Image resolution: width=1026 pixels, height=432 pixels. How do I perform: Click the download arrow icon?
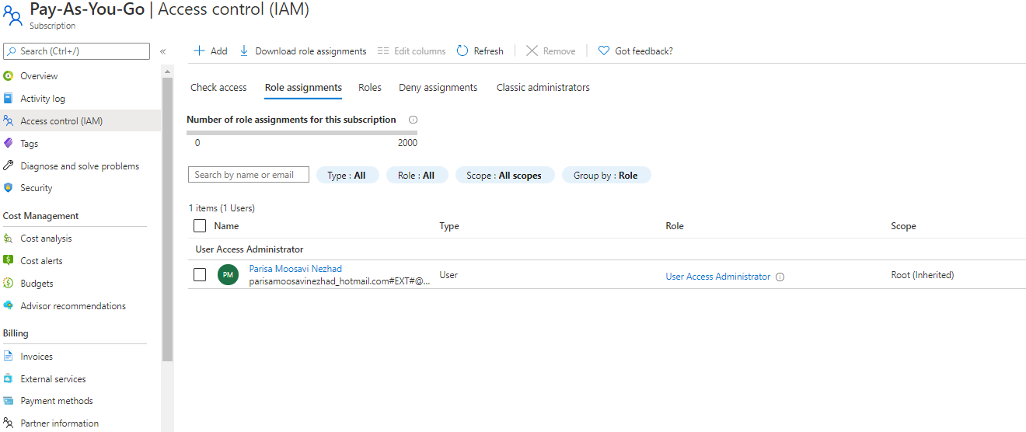(244, 51)
